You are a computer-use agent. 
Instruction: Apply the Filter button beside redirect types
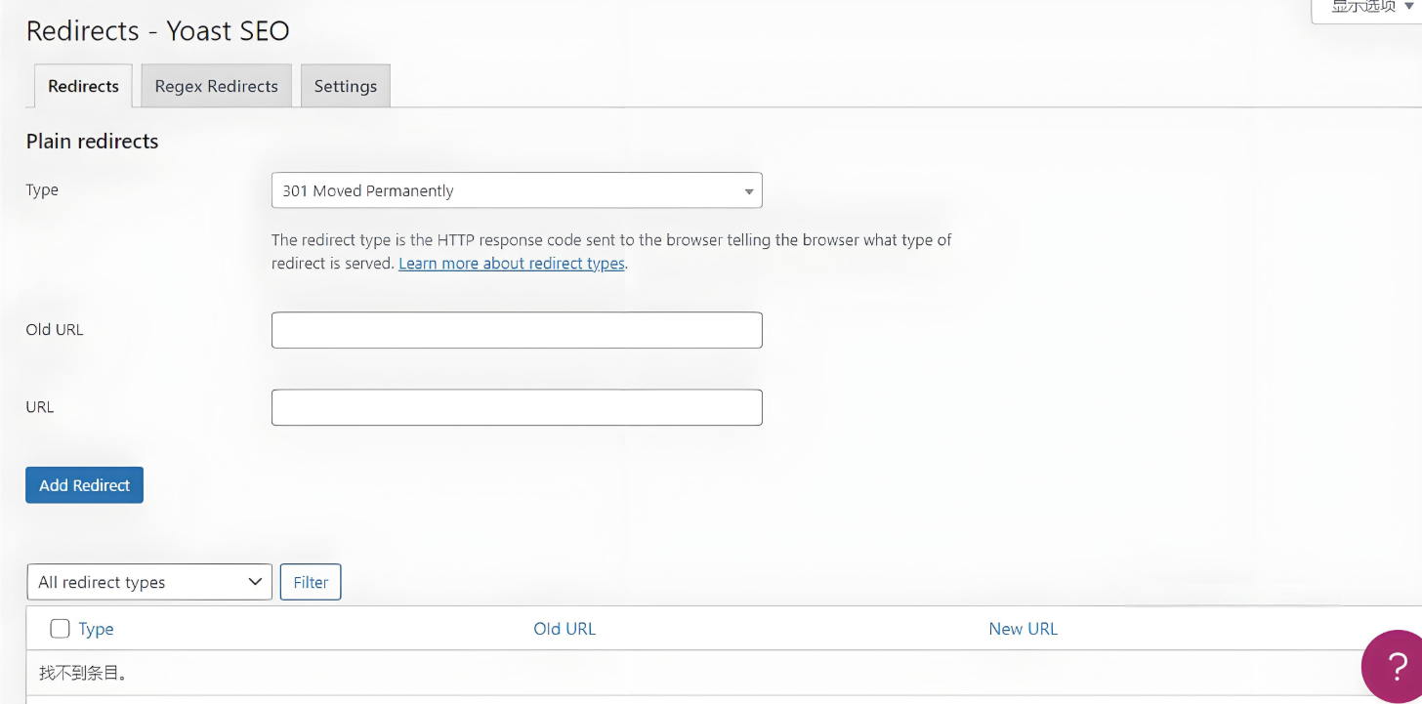[311, 582]
